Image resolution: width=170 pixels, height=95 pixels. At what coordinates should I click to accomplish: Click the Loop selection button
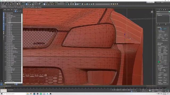165,36
